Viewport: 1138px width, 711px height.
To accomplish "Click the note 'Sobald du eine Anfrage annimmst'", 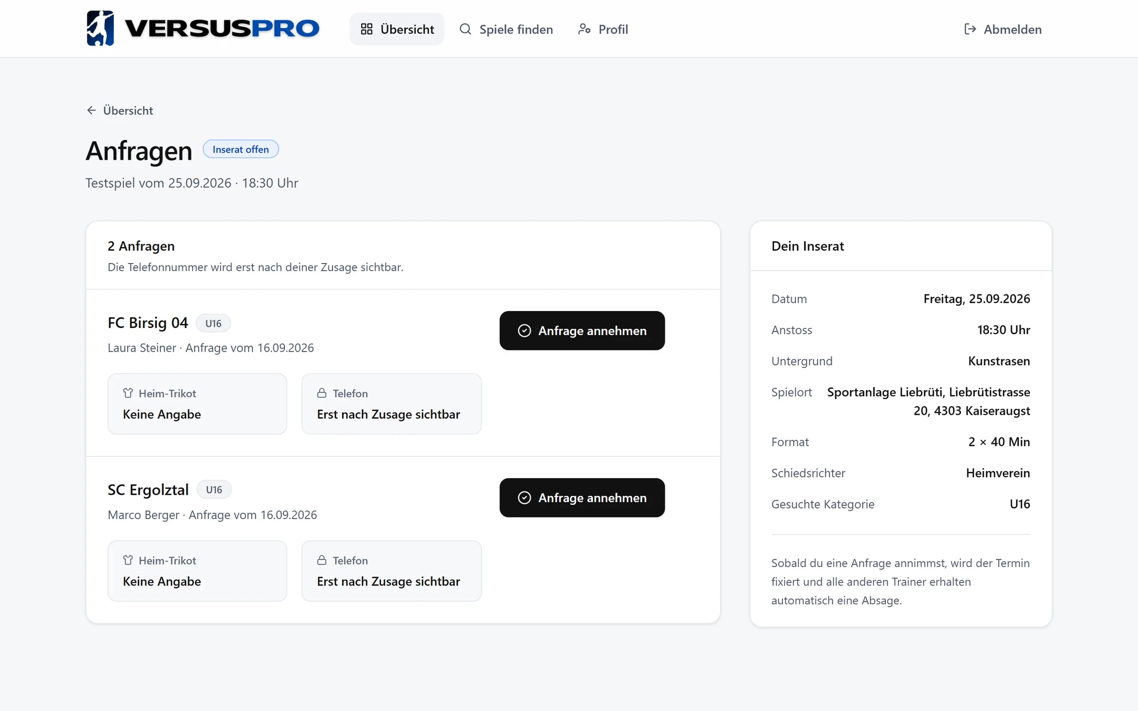I will (x=900, y=582).
